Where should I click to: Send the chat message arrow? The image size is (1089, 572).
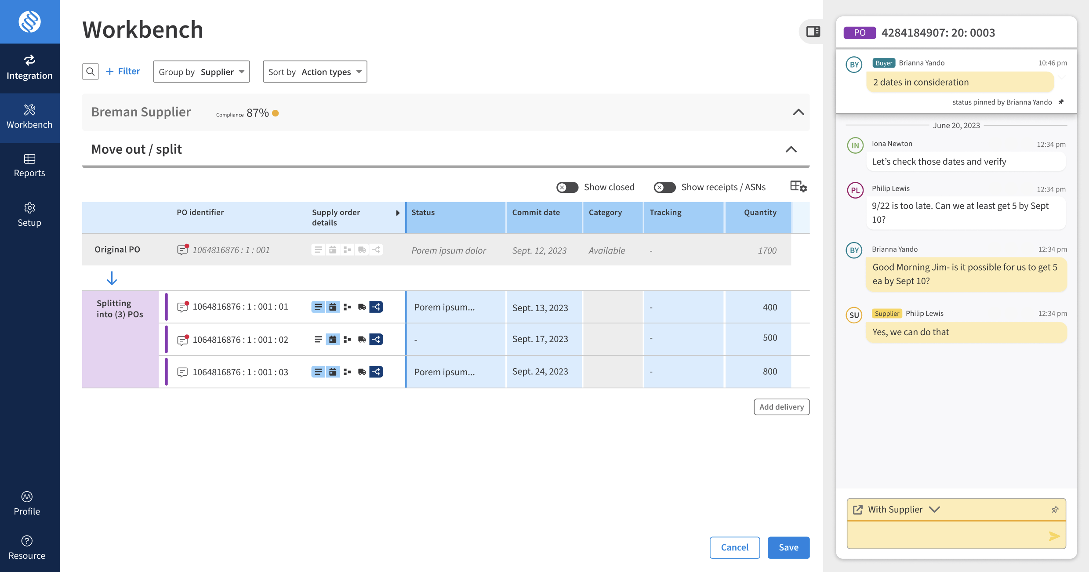coord(1054,536)
